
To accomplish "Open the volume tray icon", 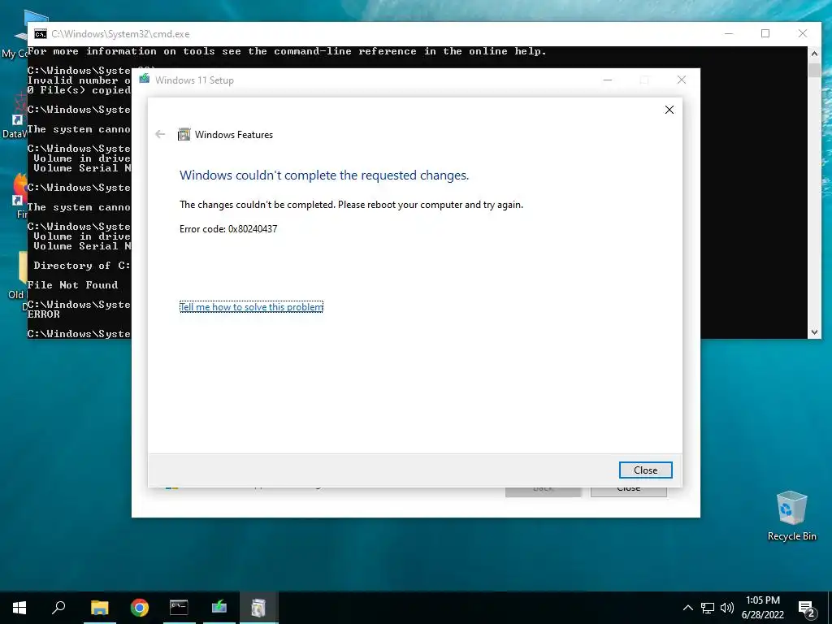I will tap(727, 608).
